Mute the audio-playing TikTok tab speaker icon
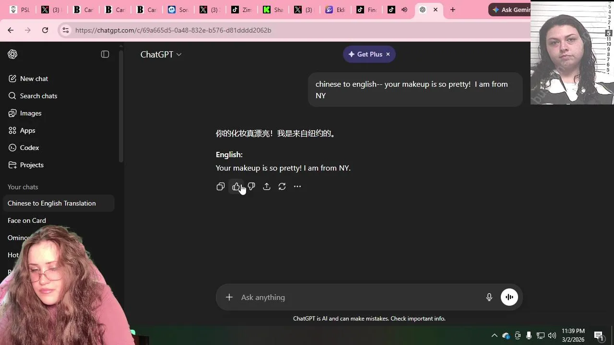This screenshot has height=345, width=614. (404, 10)
